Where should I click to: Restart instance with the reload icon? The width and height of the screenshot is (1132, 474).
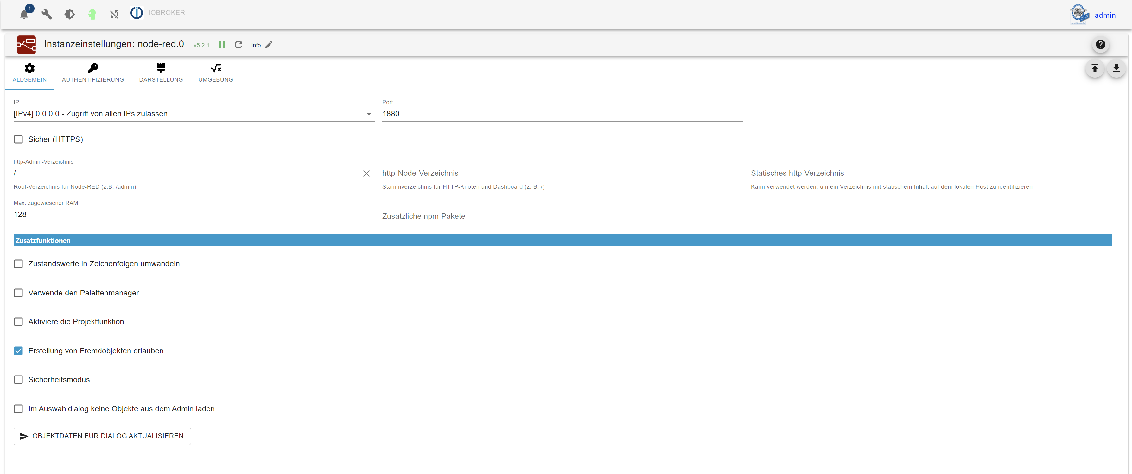[238, 45]
